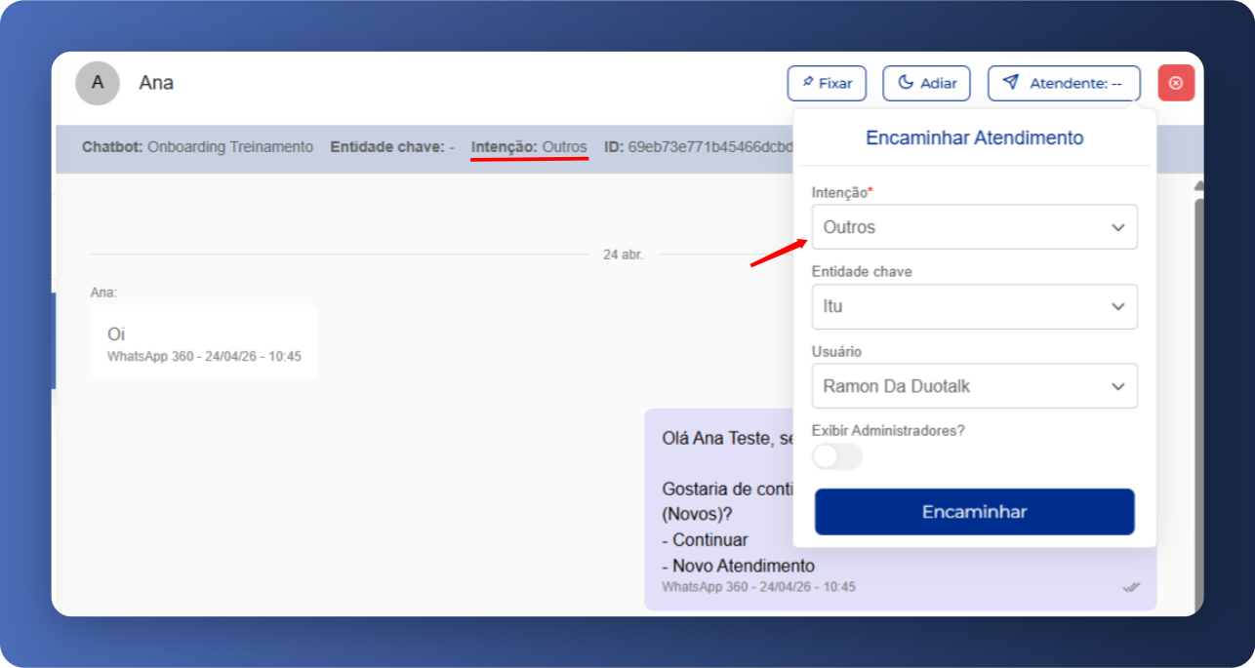Click the Oi message bubble from Ana
The width and height of the screenshot is (1255, 668).
(204, 342)
